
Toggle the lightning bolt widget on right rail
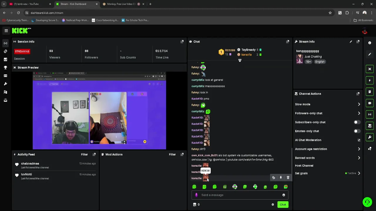pos(370,80)
